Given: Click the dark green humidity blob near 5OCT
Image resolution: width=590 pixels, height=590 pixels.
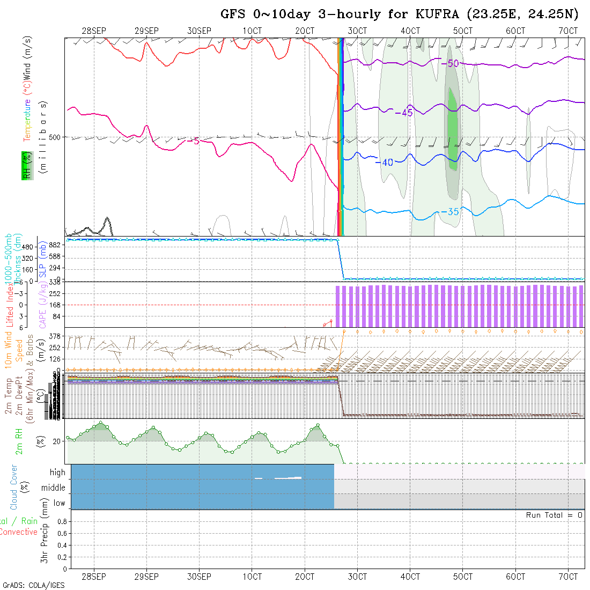Looking at the screenshot, I should coord(453,129).
